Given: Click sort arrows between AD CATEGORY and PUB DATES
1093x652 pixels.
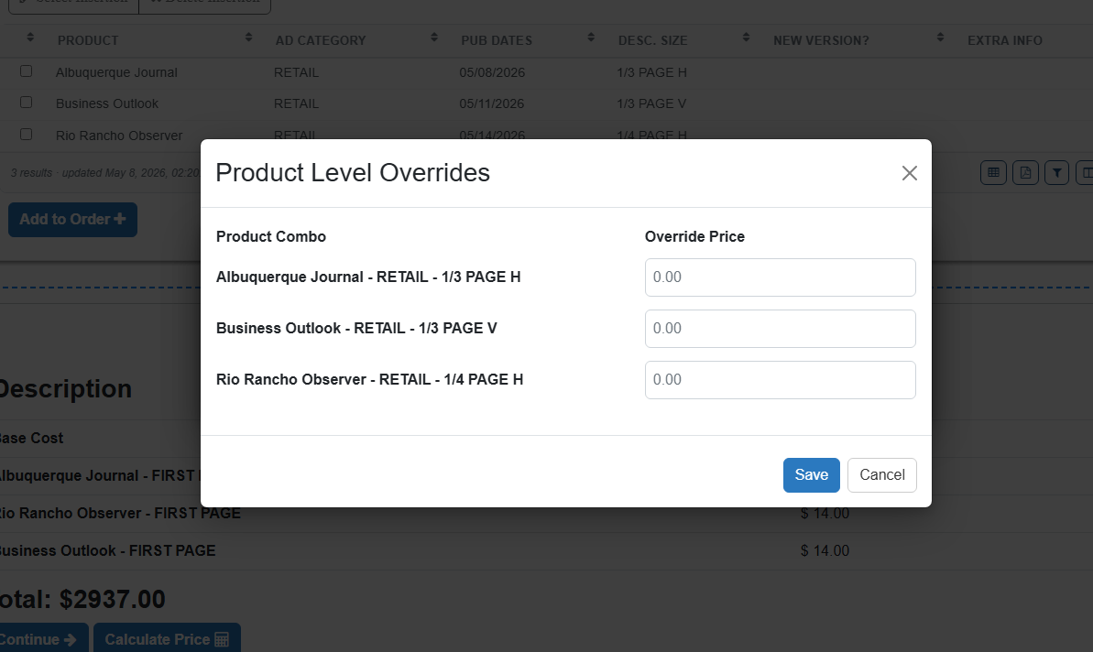Looking at the screenshot, I should (x=434, y=38).
